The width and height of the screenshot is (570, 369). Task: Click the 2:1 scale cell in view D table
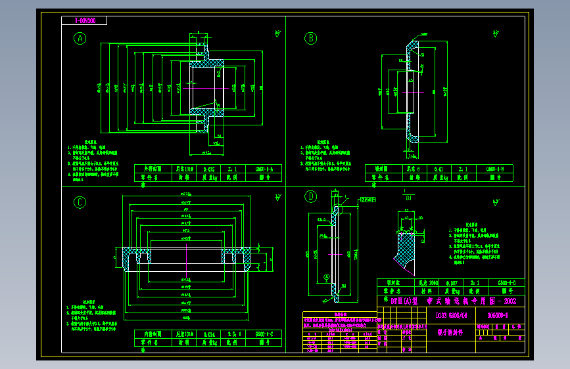[x=475, y=282]
